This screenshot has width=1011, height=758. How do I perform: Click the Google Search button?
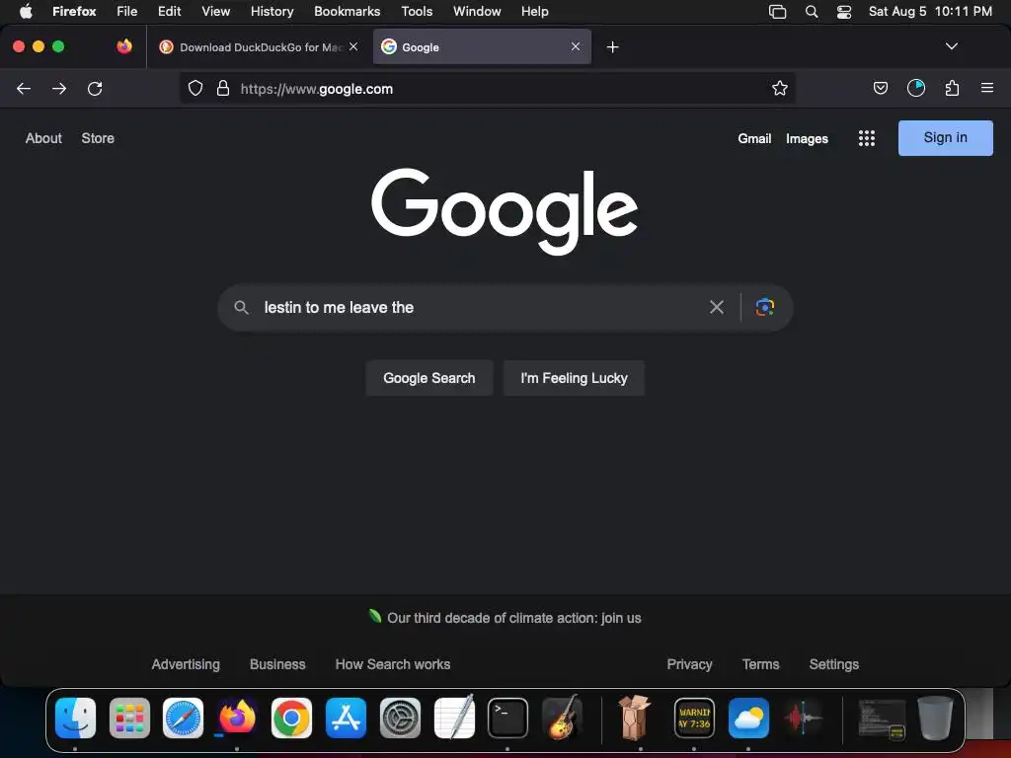[x=429, y=378]
